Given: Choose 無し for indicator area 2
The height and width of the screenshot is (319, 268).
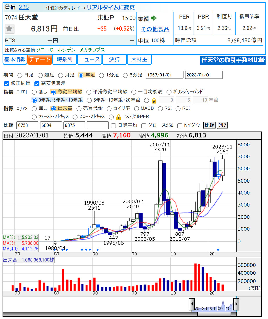Looking at the screenshot, I should (x=34, y=109).
